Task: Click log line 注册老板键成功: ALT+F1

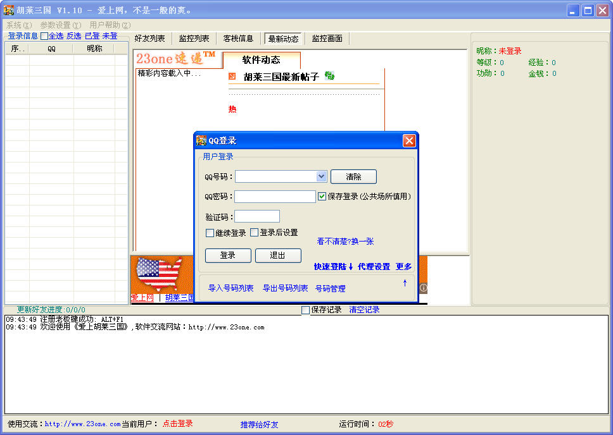Action: coord(65,319)
